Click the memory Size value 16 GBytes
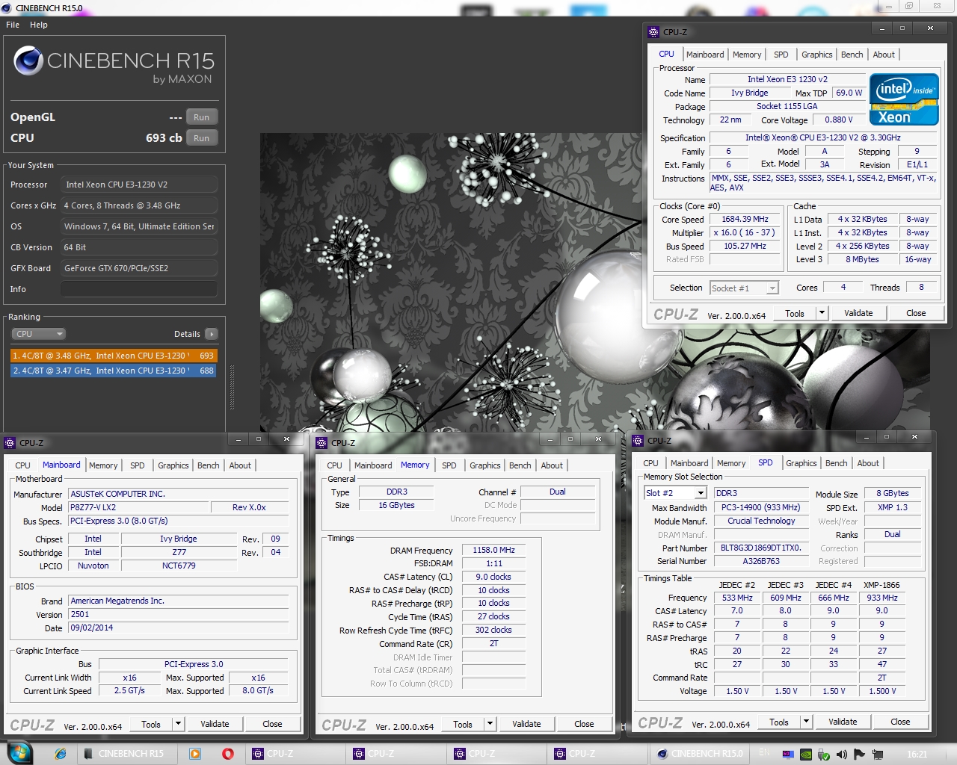957x765 pixels. [396, 505]
